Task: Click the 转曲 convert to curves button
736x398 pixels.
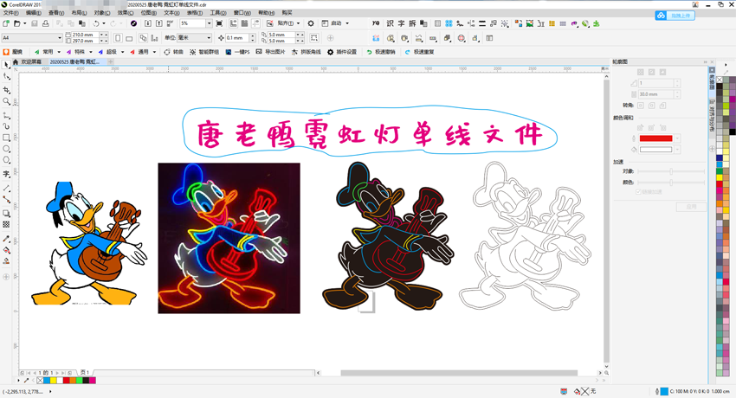Action: click(173, 52)
